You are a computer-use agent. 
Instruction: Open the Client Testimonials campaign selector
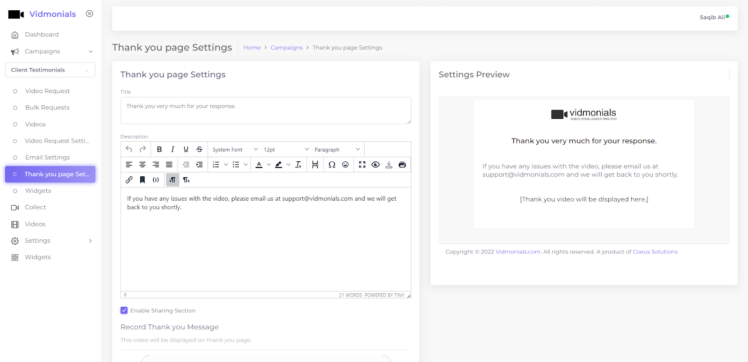coord(50,70)
